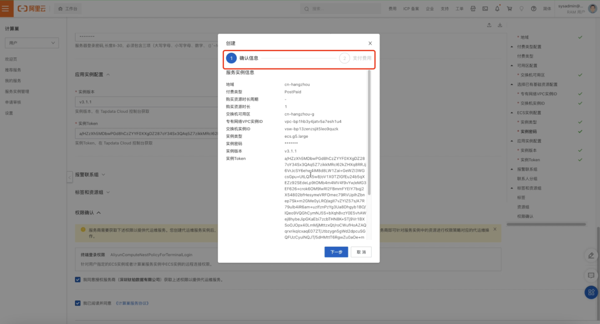The image size is (600, 324).
Task: Dismiss the yellow permission notice banner
Action: click(495, 229)
